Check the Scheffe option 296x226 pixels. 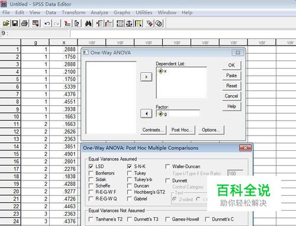91,186
